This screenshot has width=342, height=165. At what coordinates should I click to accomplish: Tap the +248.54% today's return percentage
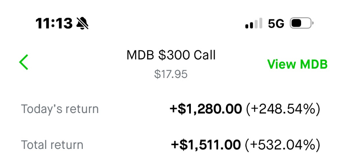click(x=283, y=109)
